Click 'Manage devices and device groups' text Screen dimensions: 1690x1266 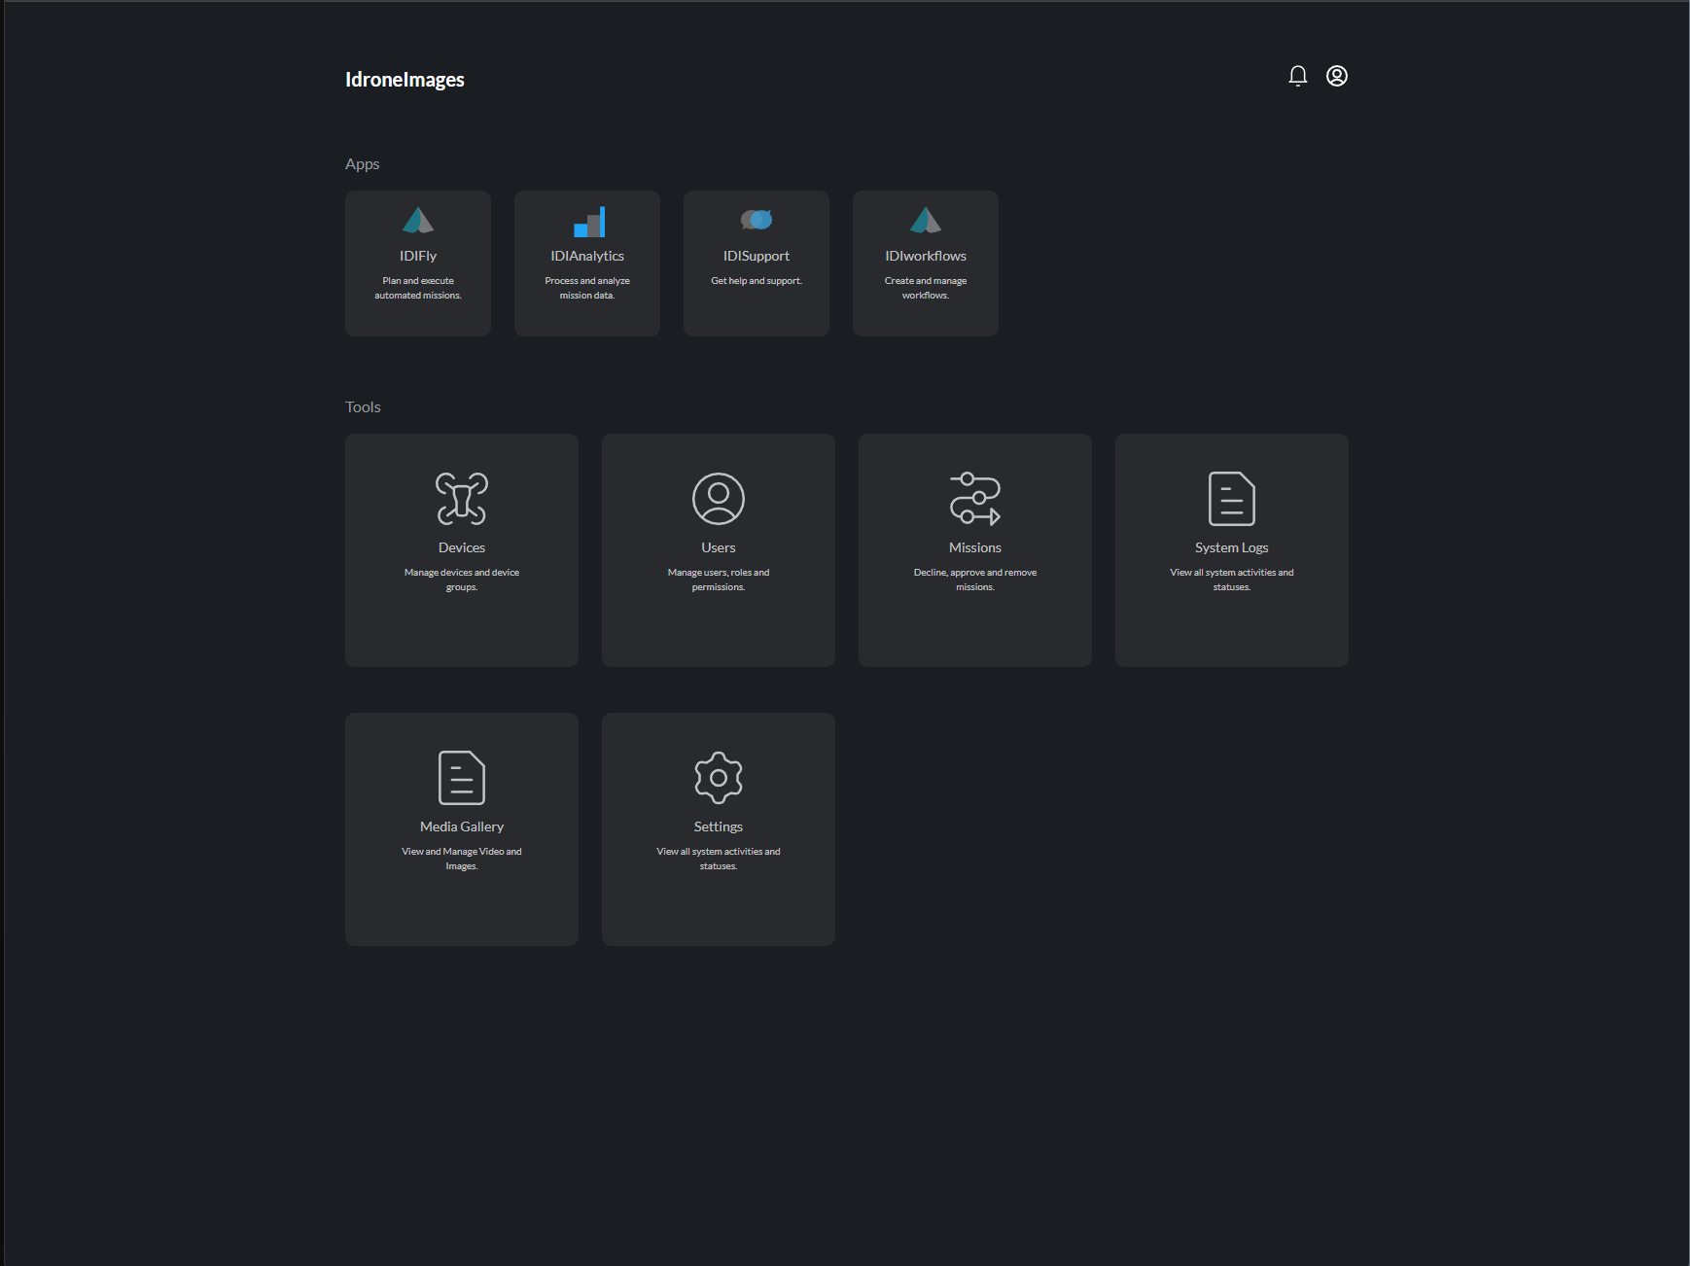coord(462,580)
